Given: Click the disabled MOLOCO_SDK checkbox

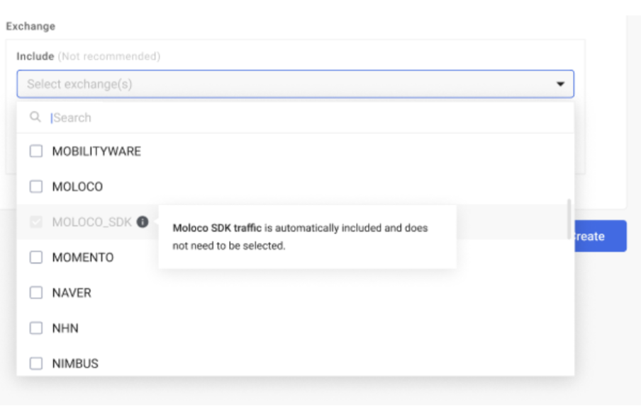Looking at the screenshot, I should (x=36, y=221).
